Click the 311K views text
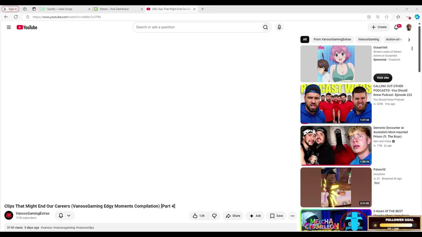Viewport: 422px width, 237px height. (x=15, y=228)
